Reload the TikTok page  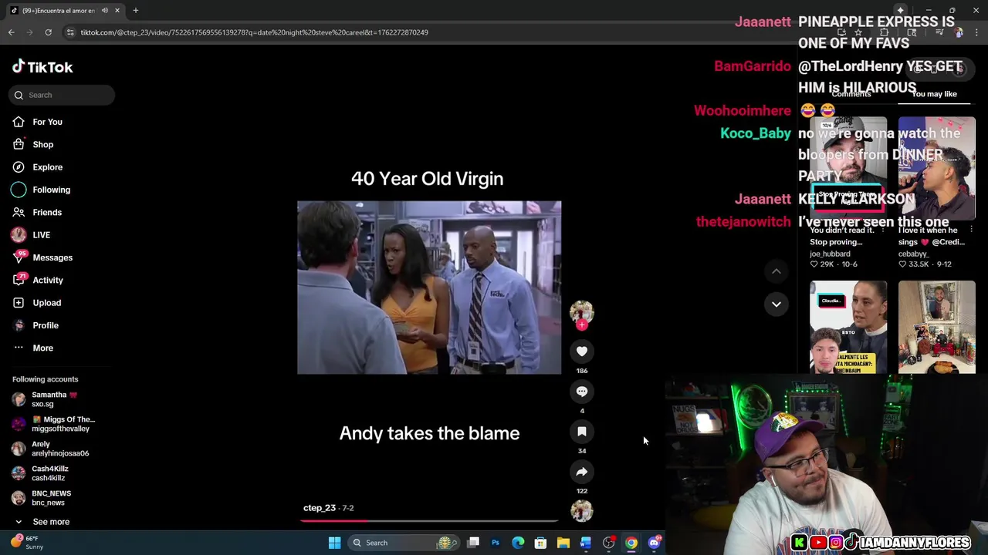(x=48, y=32)
